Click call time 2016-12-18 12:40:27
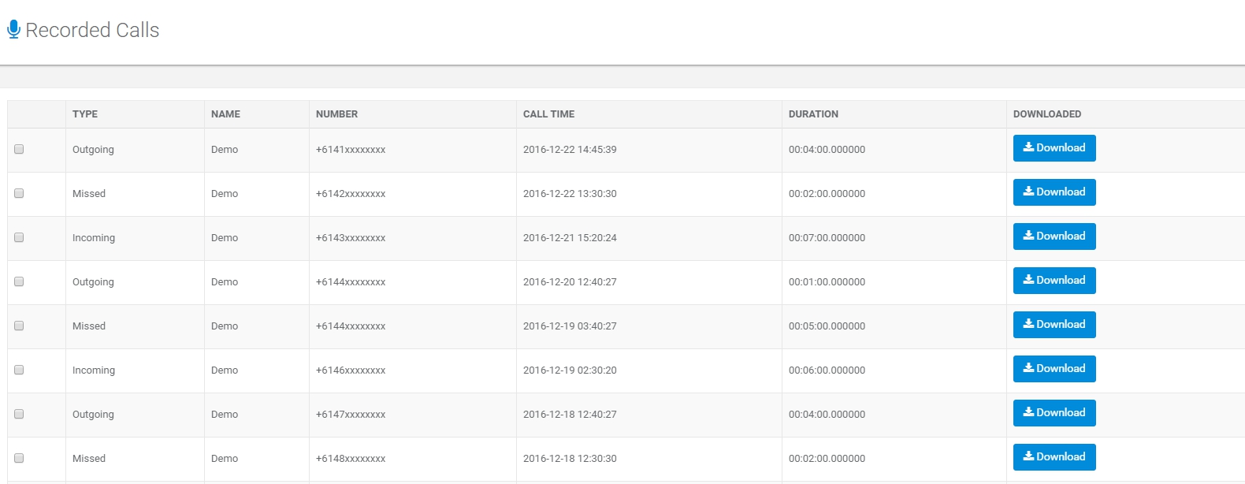This screenshot has width=1245, height=484. coord(570,415)
